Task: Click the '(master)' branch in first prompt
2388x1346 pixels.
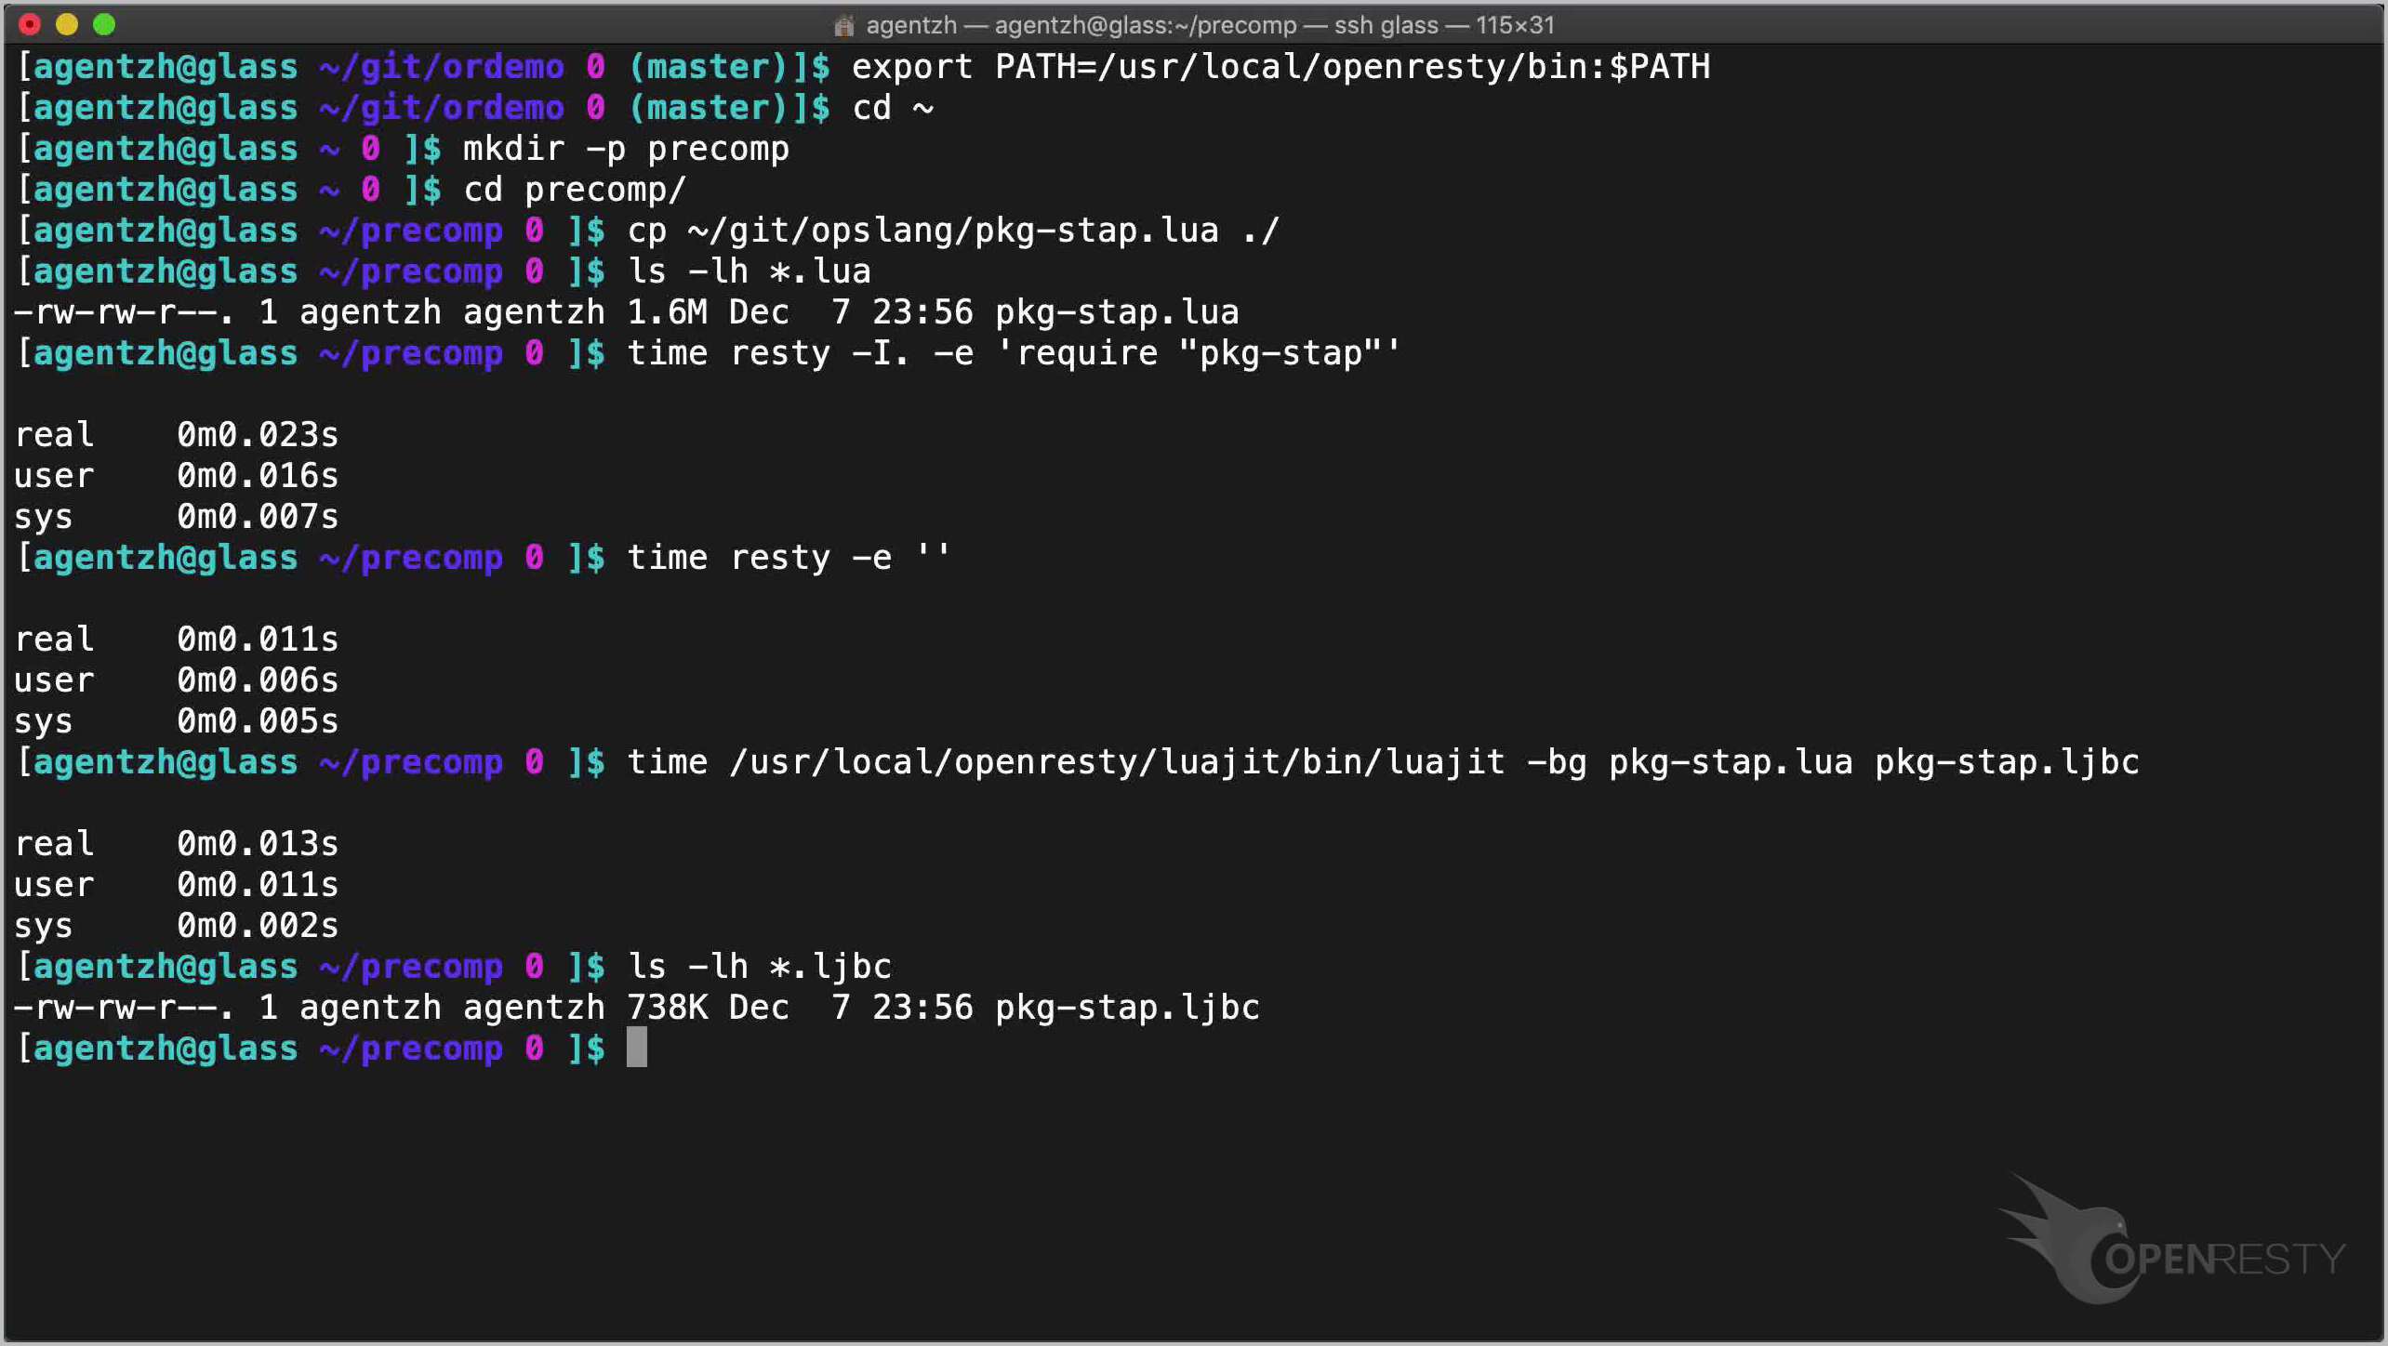Action: point(709,67)
